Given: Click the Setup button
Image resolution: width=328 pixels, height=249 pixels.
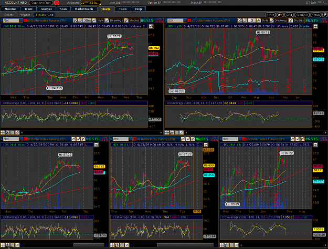Looking at the screenshot, I should coord(315,15).
